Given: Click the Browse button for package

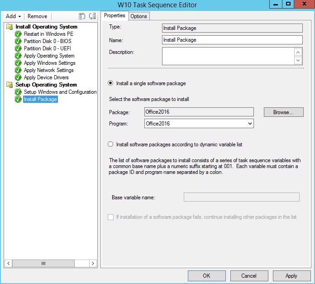Looking at the screenshot, I should pyautogui.click(x=283, y=112).
